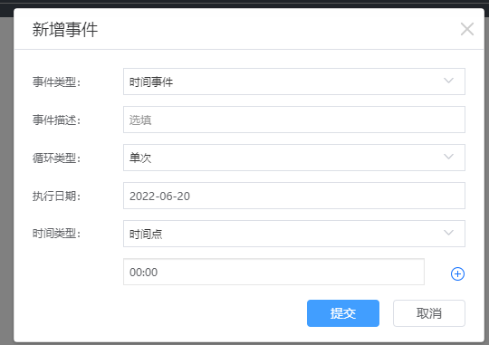Expand the 单次 loop type dropdown
The height and width of the screenshot is (345, 489).
[294, 158]
